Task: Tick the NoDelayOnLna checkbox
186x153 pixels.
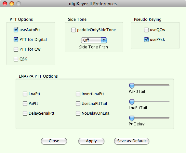Action: [x=78, y=113]
